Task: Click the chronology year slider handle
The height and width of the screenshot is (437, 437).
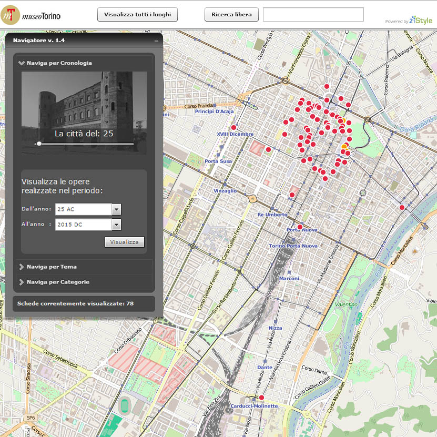Action: (39, 144)
